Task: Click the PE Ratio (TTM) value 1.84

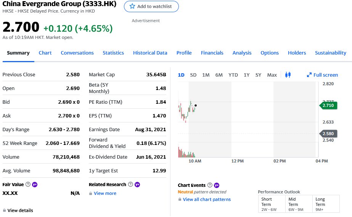Action: click(x=161, y=102)
